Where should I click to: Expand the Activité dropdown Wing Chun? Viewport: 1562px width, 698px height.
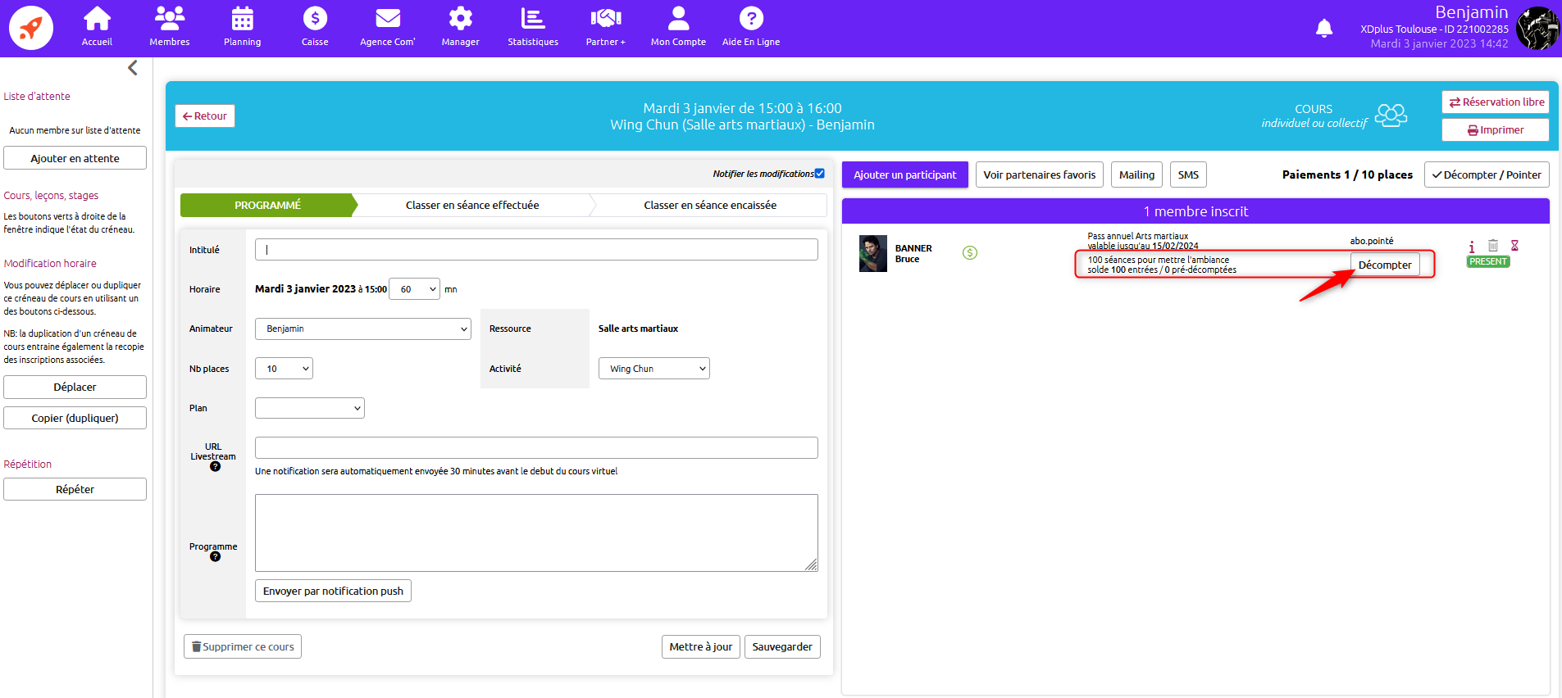(x=653, y=369)
